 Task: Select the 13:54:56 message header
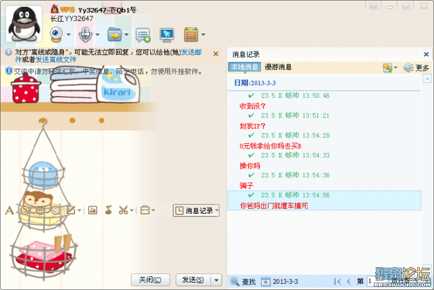[x=289, y=195]
